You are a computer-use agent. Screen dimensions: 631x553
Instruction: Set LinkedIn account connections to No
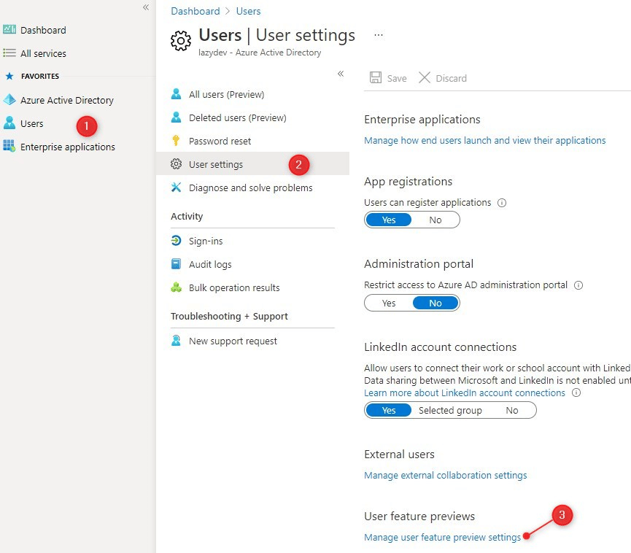coord(512,410)
